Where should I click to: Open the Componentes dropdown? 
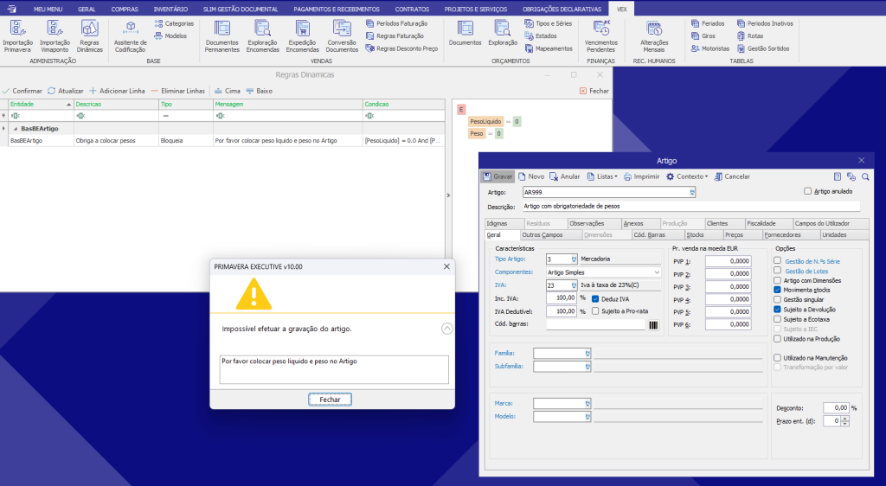[657, 272]
